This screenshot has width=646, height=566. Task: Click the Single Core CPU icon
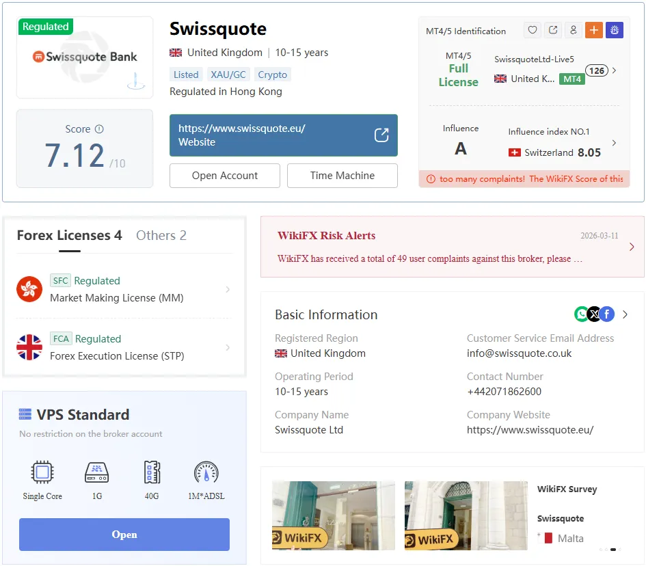42,472
